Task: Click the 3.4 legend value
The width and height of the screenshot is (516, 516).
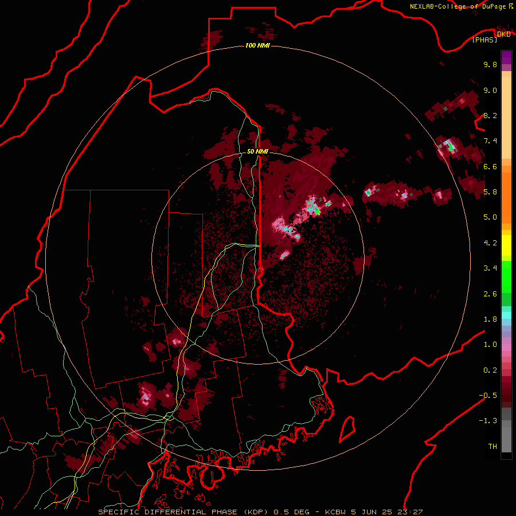Action: (490, 268)
